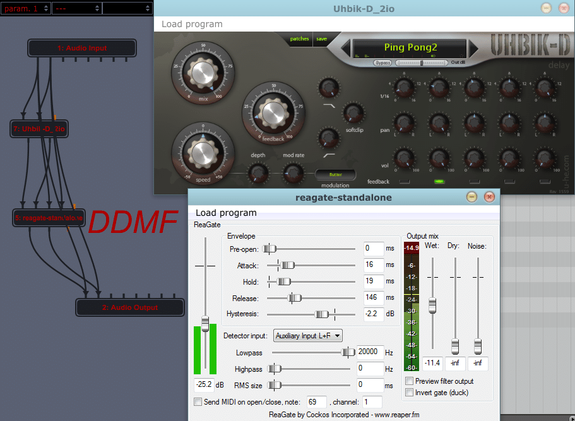Toggle the lit second tap feedback switch
This screenshot has width=575, height=421.
point(439,182)
